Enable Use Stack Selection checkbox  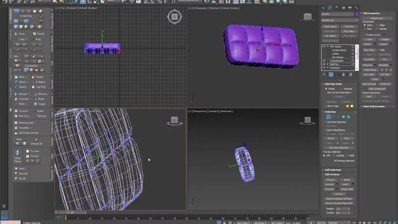326,122
